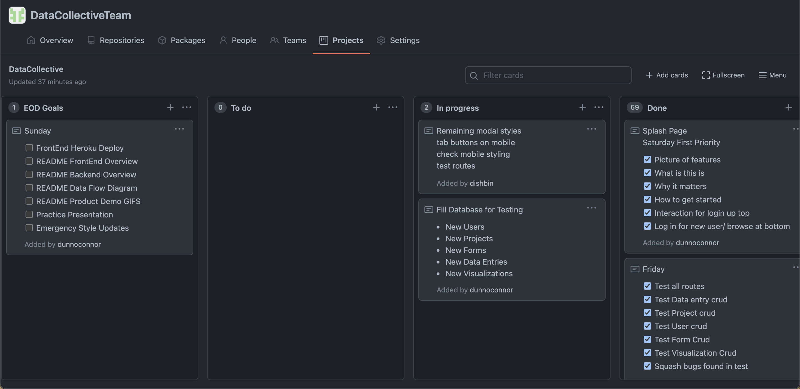Image resolution: width=800 pixels, height=389 pixels.
Task: Enter Fullscreen mode
Action: click(x=723, y=75)
